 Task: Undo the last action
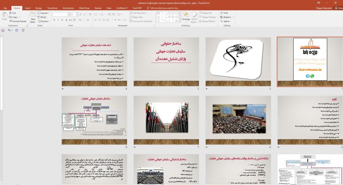[x=9, y=30]
